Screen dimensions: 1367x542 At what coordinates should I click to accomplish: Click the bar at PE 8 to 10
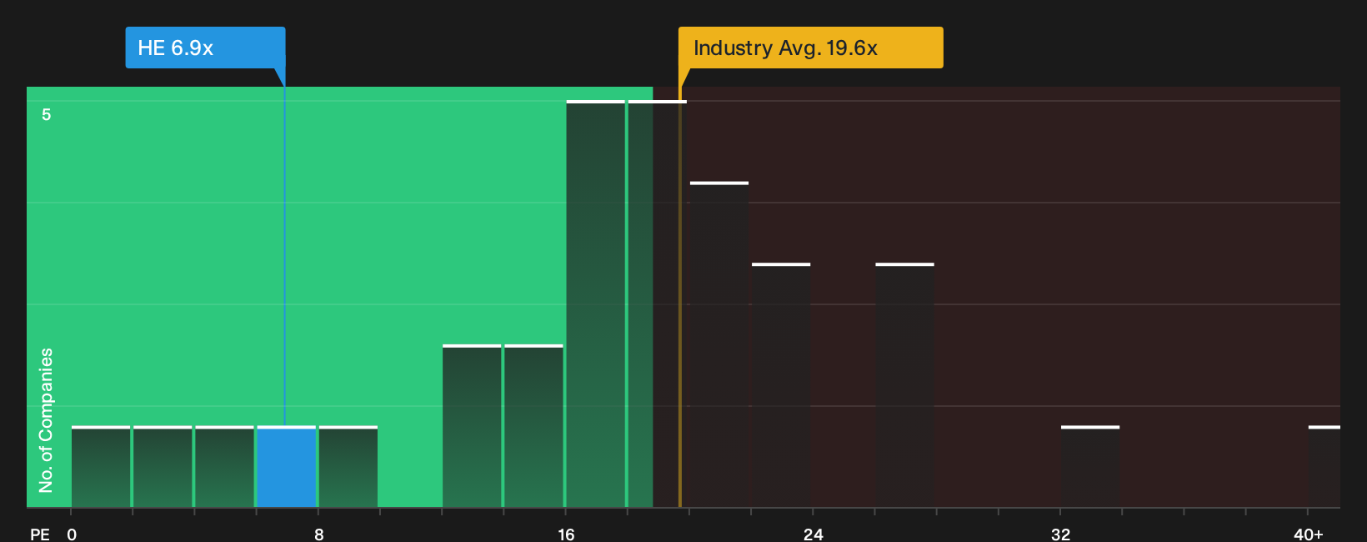348,467
